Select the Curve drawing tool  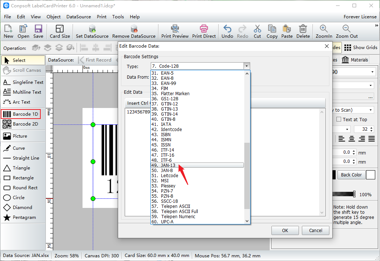pyautogui.click(x=23, y=148)
